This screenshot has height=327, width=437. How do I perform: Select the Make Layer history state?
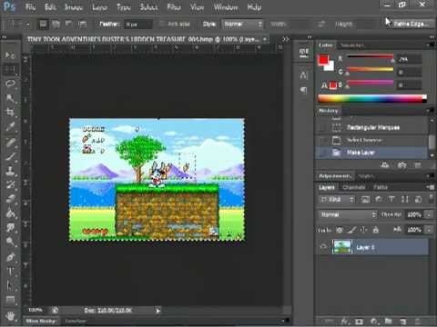(372, 153)
